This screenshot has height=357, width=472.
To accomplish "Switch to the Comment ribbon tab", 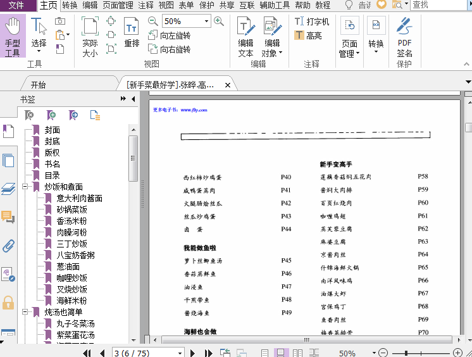I will (146, 5).
